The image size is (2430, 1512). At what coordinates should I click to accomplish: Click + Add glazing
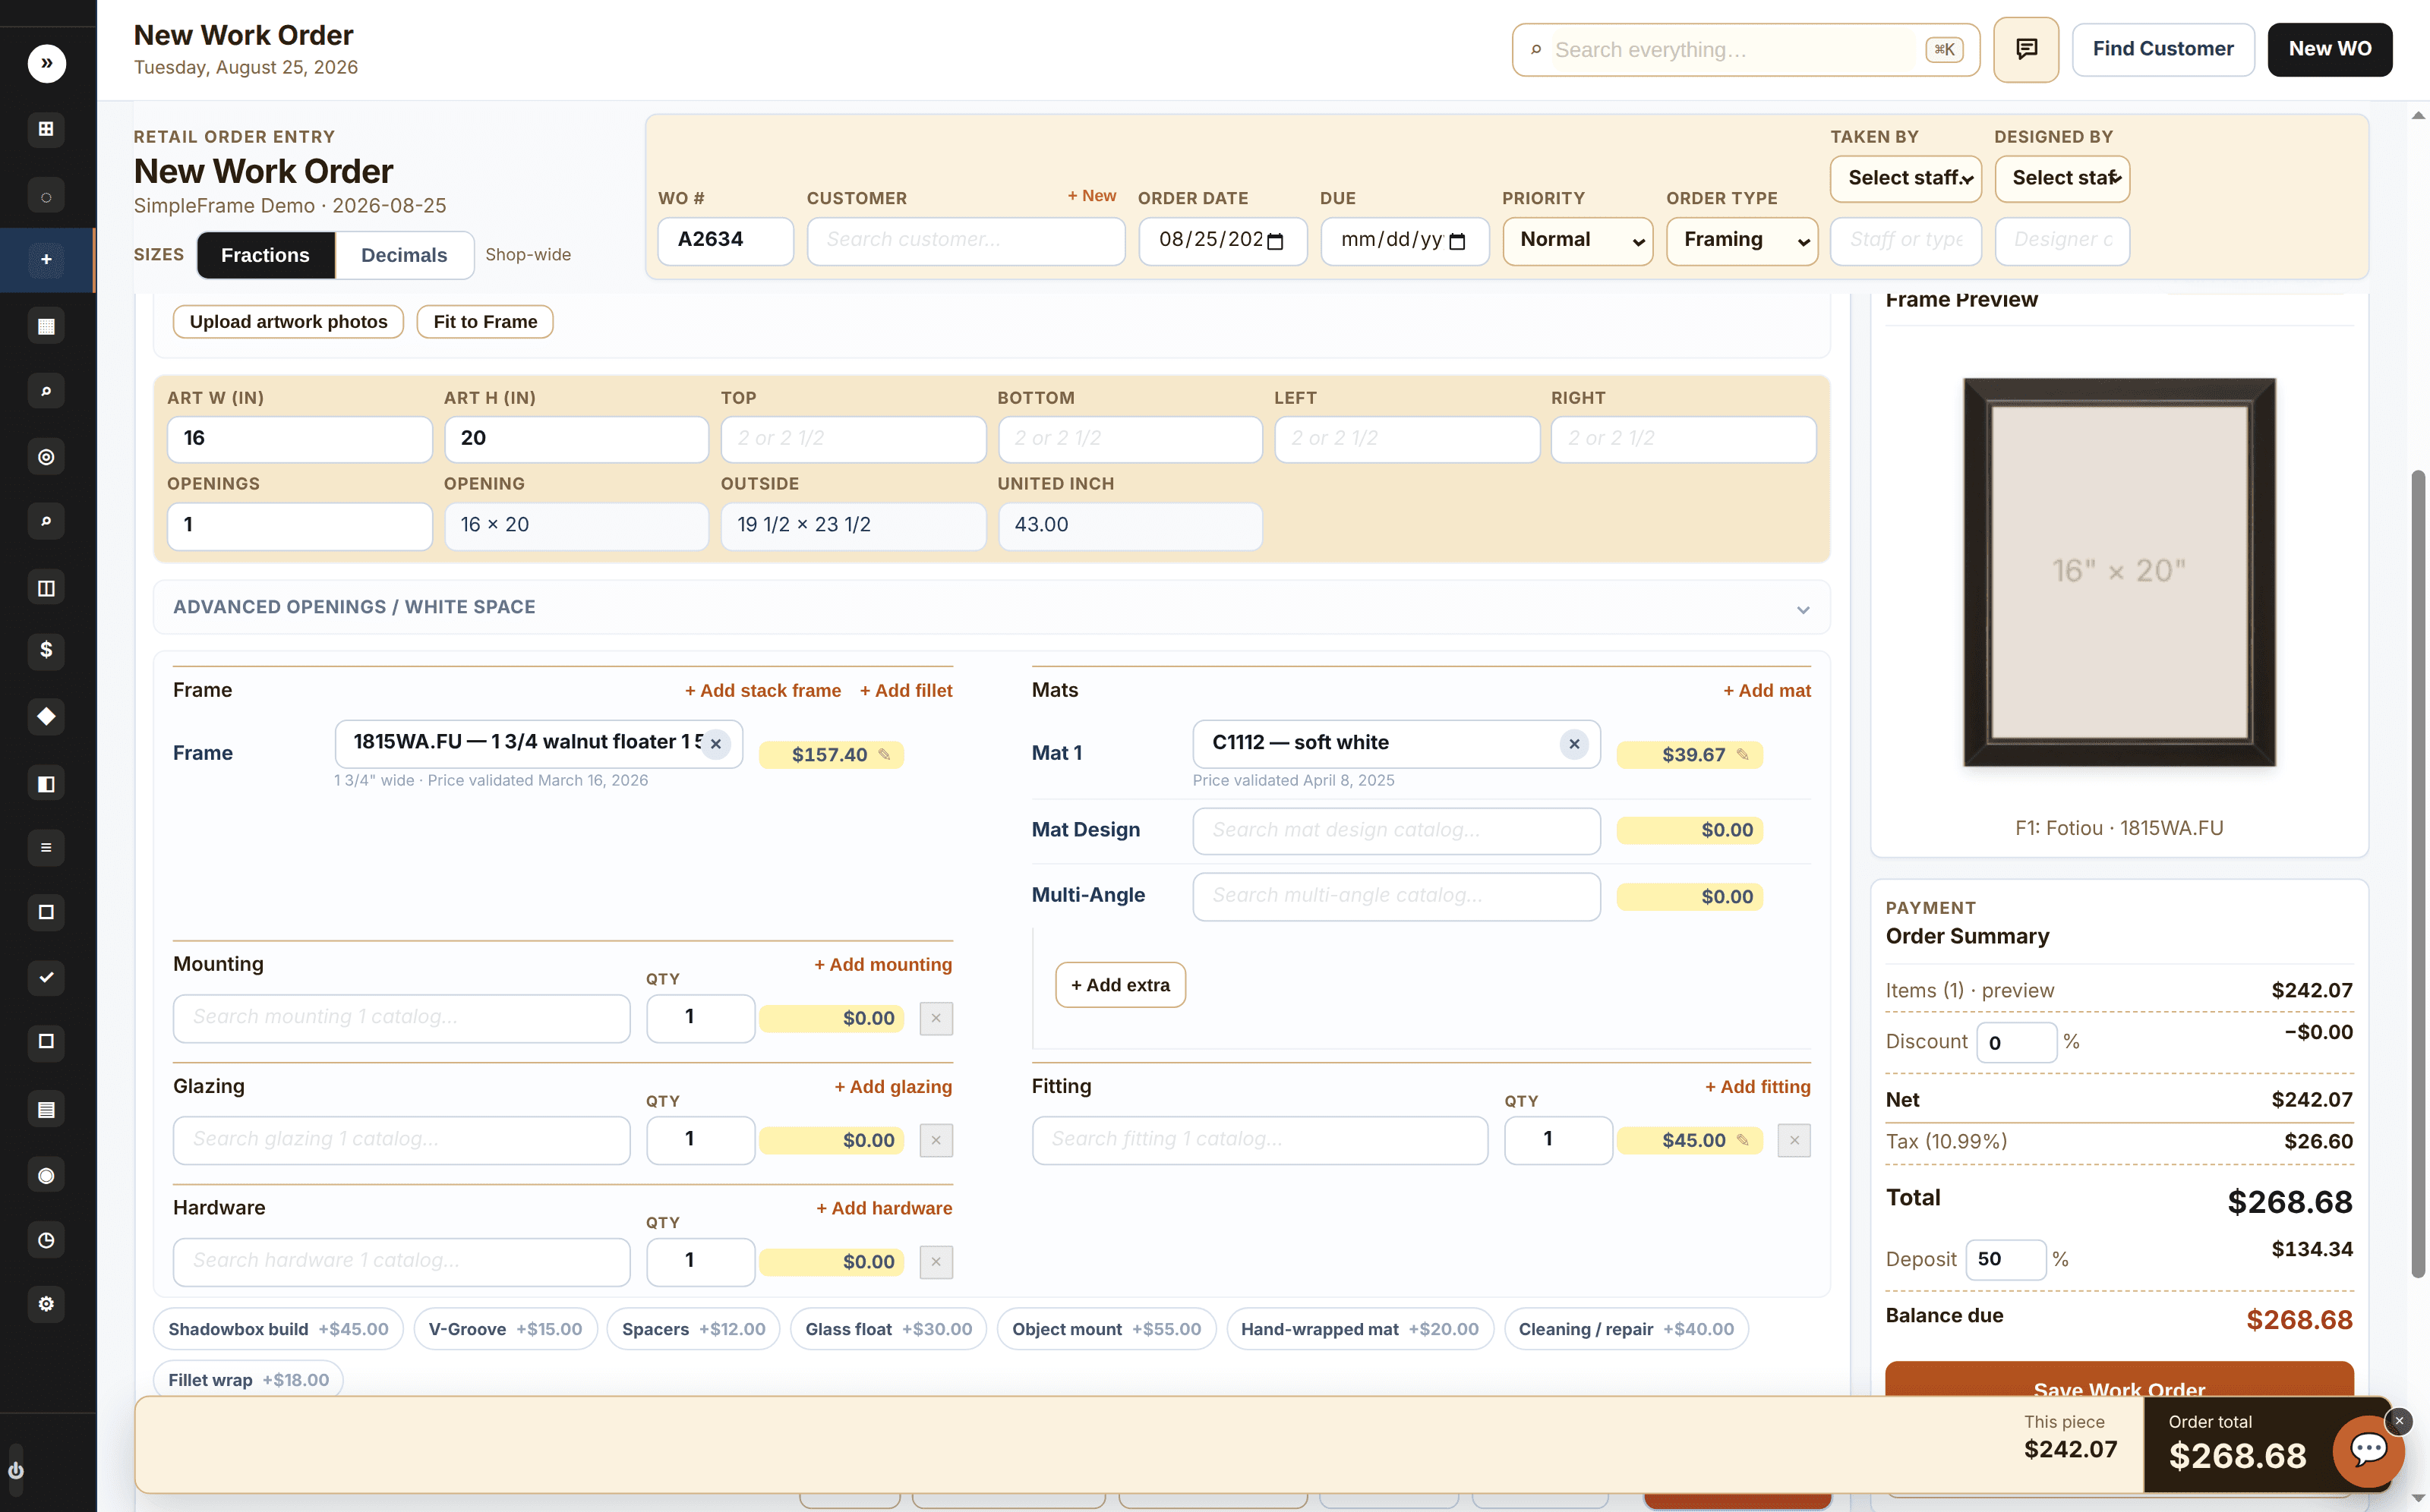click(893, 1087)
